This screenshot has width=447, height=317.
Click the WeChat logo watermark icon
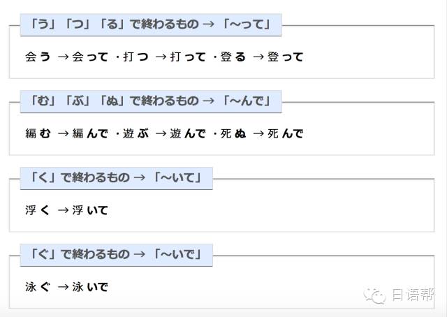[374, 295]
